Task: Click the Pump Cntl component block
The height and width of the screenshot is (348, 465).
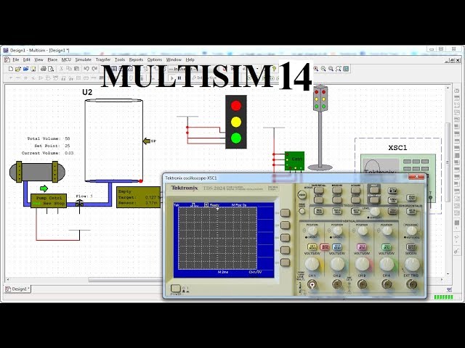Action: click(x=49, y=201)
